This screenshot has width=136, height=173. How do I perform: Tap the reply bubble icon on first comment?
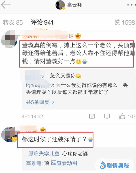coord(107,116)
